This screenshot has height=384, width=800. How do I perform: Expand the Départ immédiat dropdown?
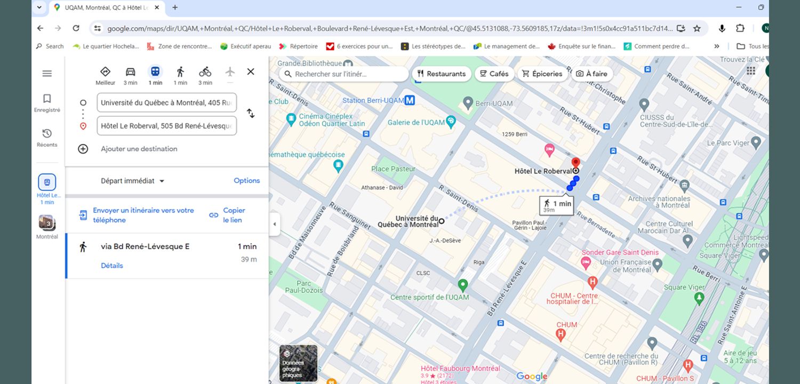(133, 181)
